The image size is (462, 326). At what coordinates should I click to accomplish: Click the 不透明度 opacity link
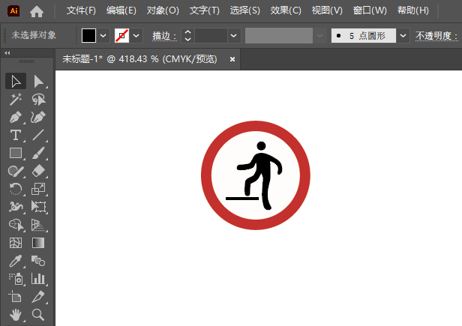tap(436, 36)
